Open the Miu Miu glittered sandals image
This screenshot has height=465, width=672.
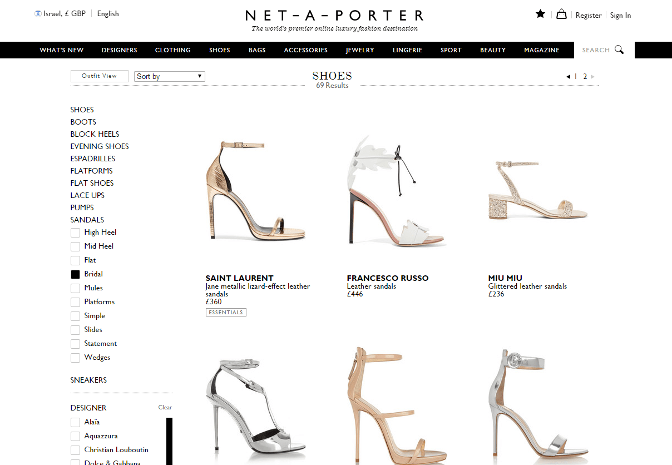tap(537, 192)
